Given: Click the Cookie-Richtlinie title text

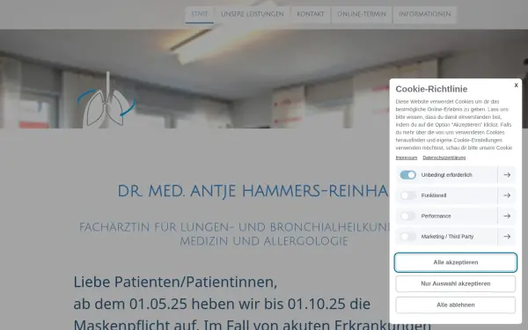Looking at the screenshot, I should coord(431,89).
